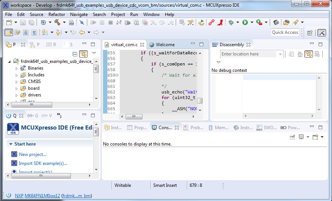This screenshot has height=201, width=332.
Task: Click the Open Perspective icon
Action: [x=310, y=32]
